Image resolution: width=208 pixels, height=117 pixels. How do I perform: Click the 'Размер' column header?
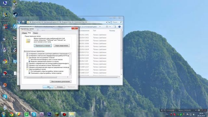tap(112, 31)
